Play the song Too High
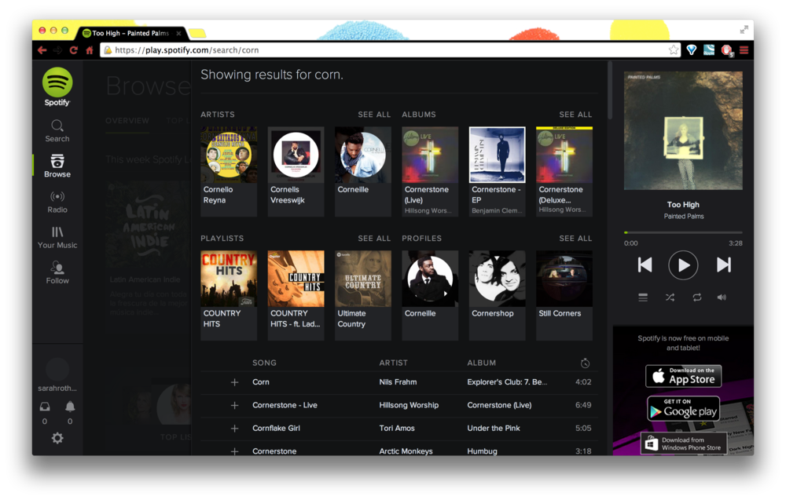This screenshot has height=500, width=786. pyautogui.click(x=683, y=265)
